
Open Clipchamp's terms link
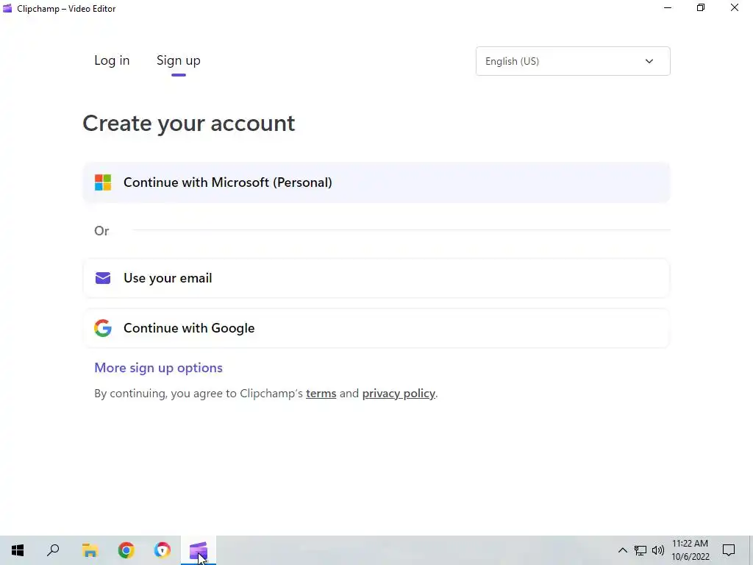point(321,394)
